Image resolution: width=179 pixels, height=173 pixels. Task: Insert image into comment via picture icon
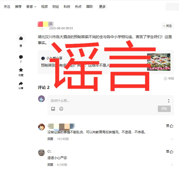(x=53, y=109)
